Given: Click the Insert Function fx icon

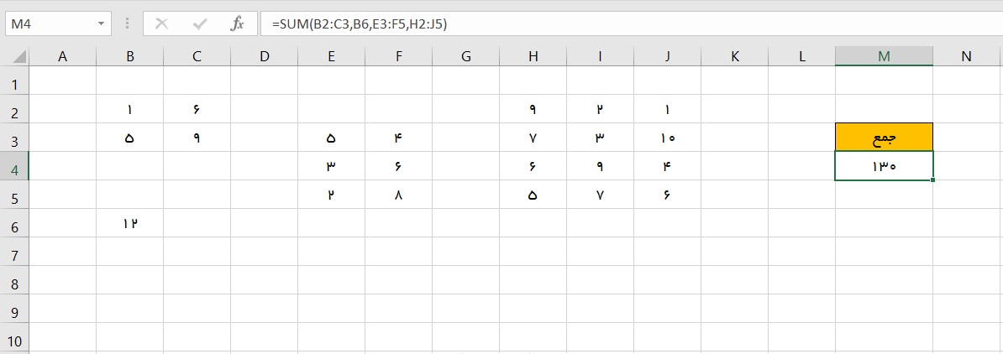Looking at the screenshot, I should click(x=238, y=23).
